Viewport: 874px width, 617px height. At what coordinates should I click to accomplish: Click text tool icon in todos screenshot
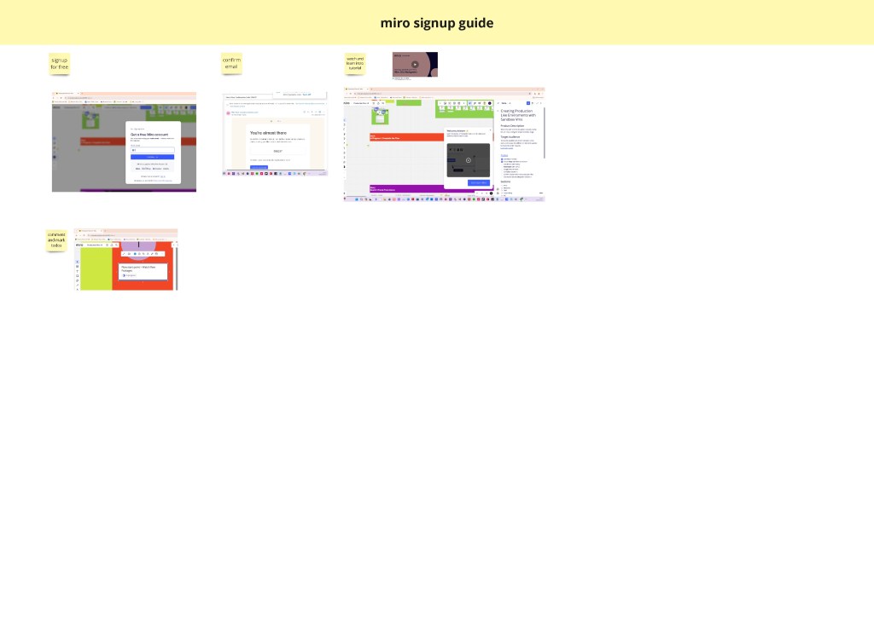pos(77,271)
